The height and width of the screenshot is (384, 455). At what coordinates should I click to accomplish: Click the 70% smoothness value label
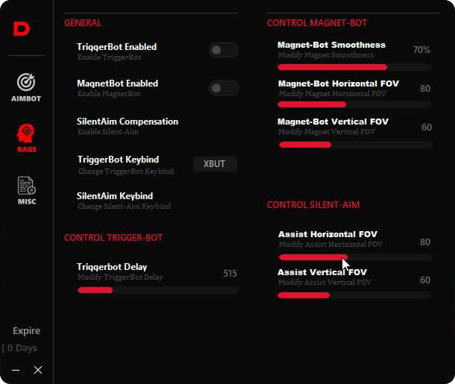[x=421, y=50]
